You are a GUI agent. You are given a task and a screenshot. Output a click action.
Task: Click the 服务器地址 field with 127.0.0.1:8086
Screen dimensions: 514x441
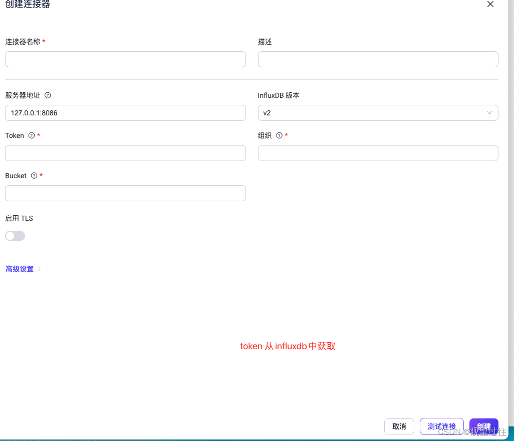[x=125, y=113]
